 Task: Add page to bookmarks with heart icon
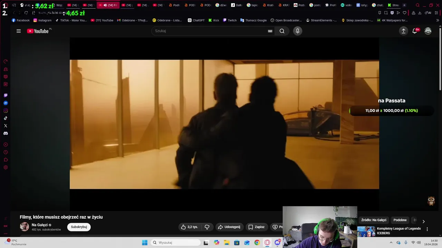pos(405,13)
